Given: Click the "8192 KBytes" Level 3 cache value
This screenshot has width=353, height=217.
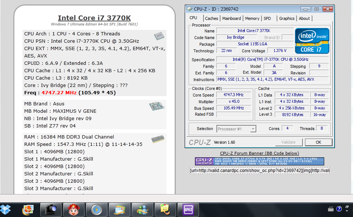Looking at the screenshot, I should [x=293, y=115].
